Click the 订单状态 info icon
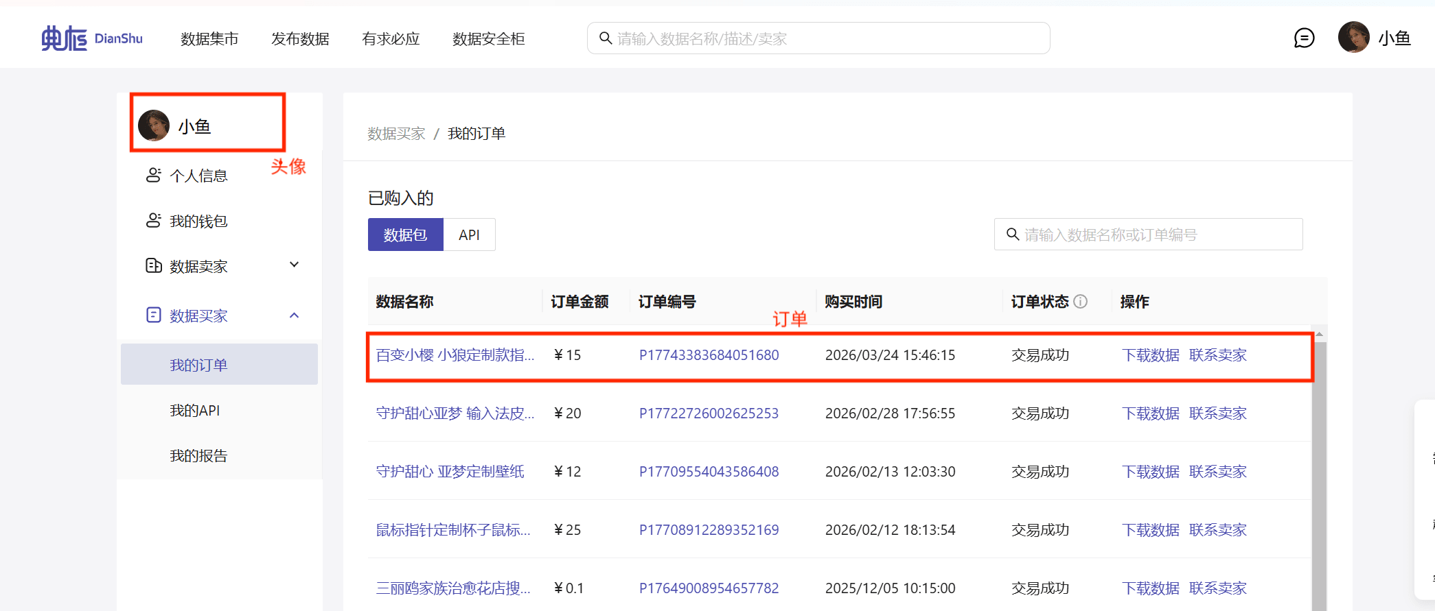1435x611 pixels. click(x=1081, y=302)
